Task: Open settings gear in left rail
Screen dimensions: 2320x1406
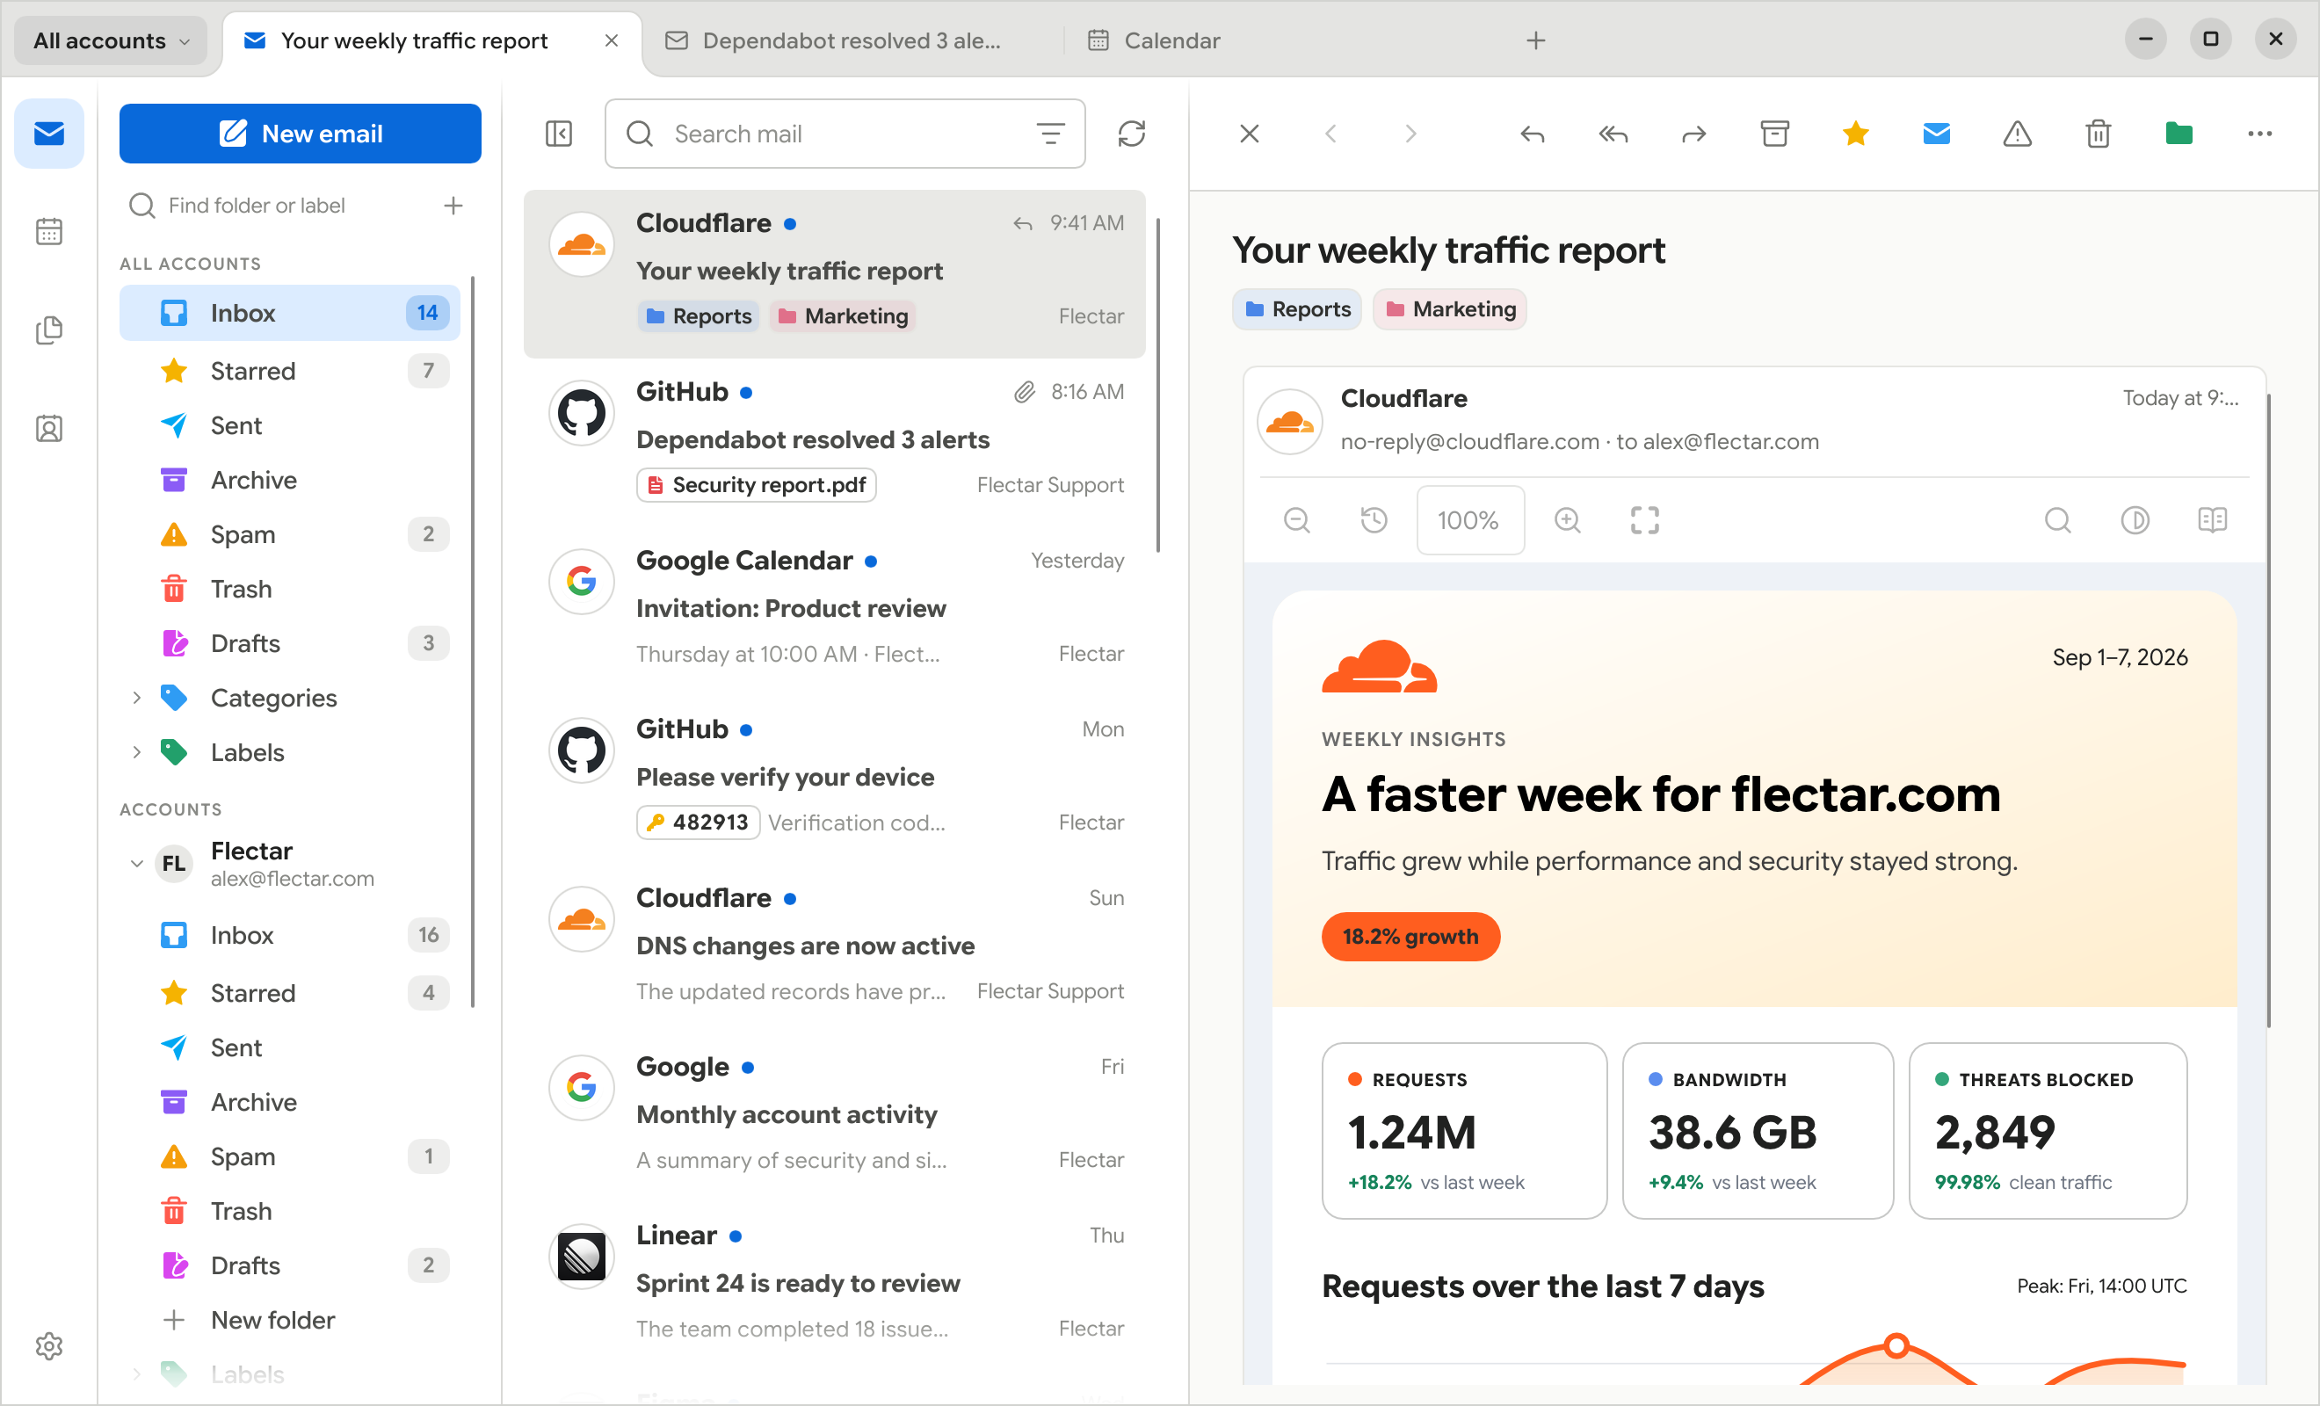Action: click(49, 1345)
